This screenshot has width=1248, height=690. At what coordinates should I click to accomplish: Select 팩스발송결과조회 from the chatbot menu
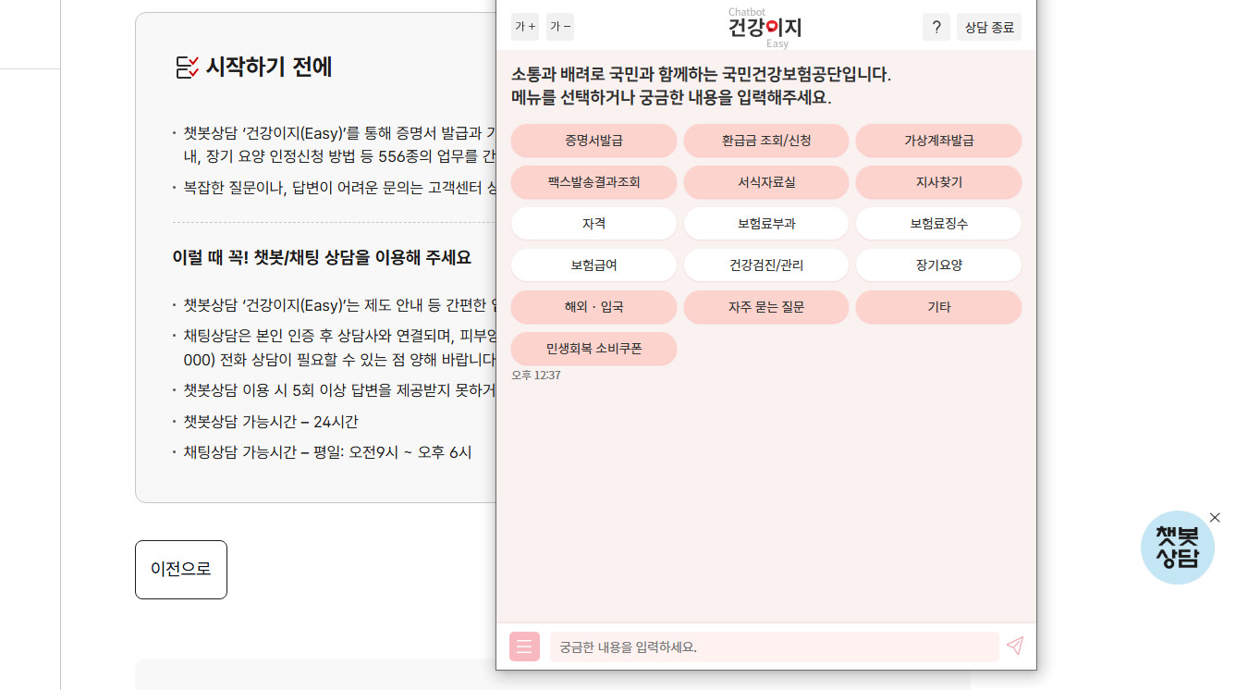[x=593, y=182]
